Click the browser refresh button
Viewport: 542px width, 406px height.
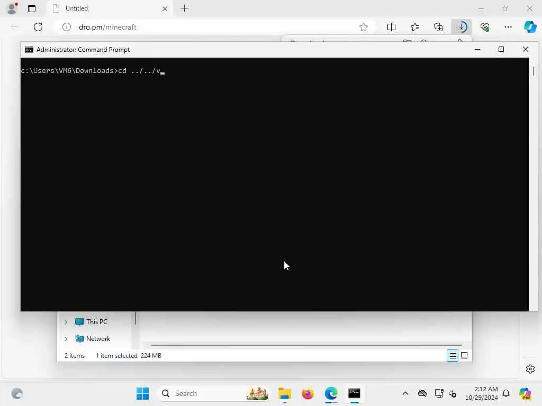click(x=38, y=27)
